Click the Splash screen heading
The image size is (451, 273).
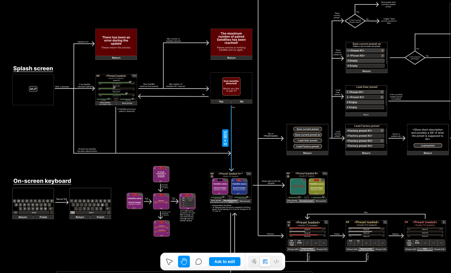[x=33, y=69]
